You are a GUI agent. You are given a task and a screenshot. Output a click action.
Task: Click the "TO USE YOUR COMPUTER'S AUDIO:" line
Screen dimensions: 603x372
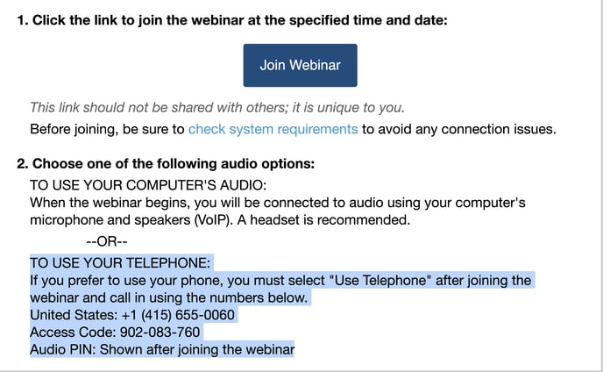(x=148, y=185)
